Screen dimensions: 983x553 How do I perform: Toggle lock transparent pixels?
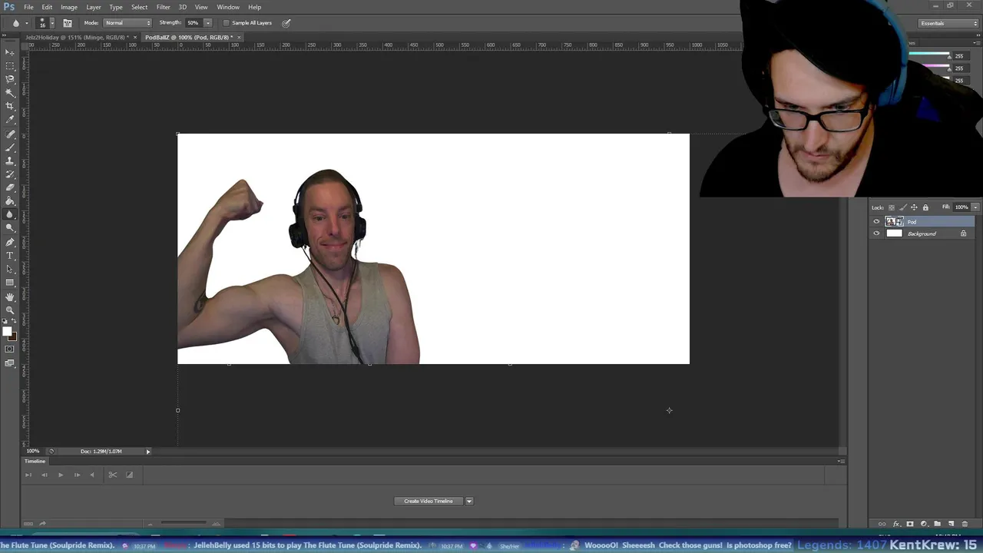click(x=892, y=207)
